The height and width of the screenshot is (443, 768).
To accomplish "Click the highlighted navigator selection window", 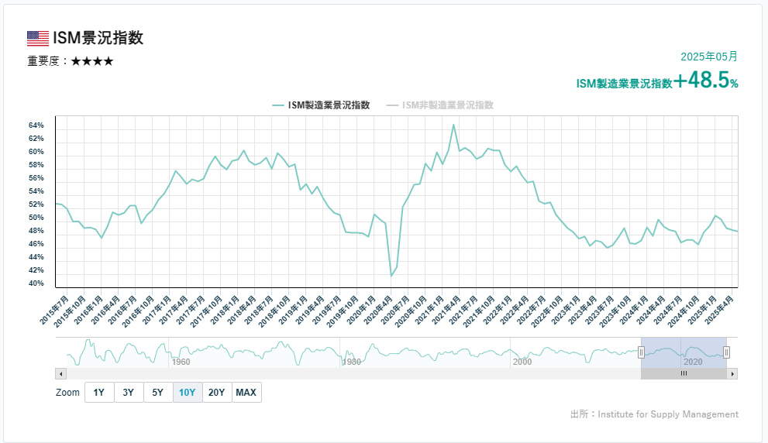I will [x=684, y=352].
